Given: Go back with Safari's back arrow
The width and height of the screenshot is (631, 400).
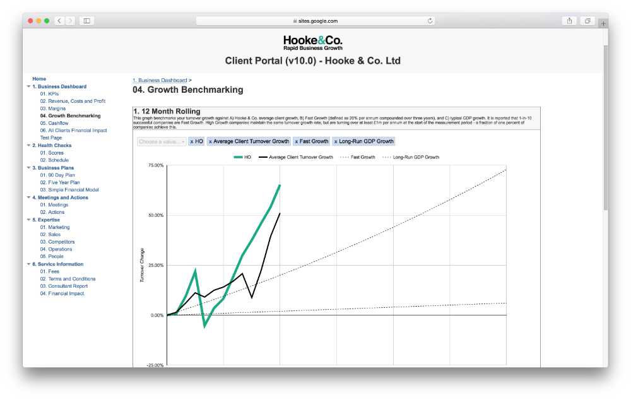Looking at the screenshot, I should click(59, 21).
